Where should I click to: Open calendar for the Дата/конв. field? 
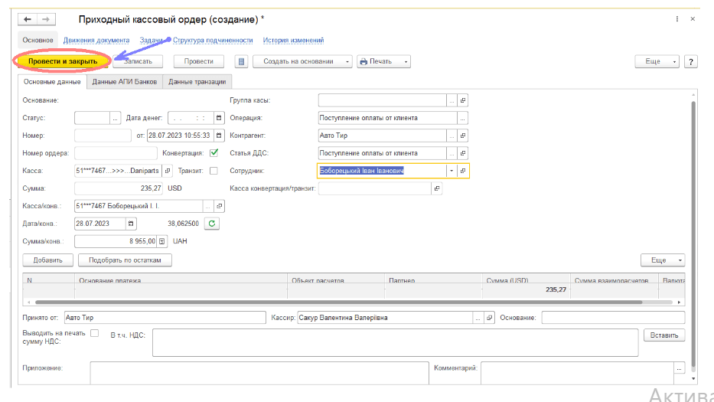131,224
